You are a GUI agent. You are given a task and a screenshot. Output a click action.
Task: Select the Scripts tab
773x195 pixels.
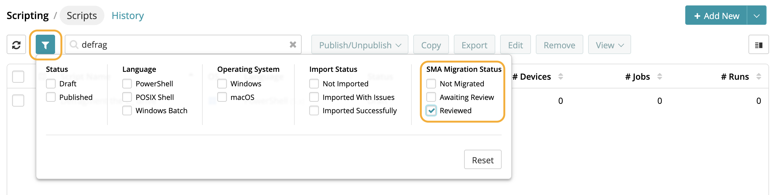82,16
